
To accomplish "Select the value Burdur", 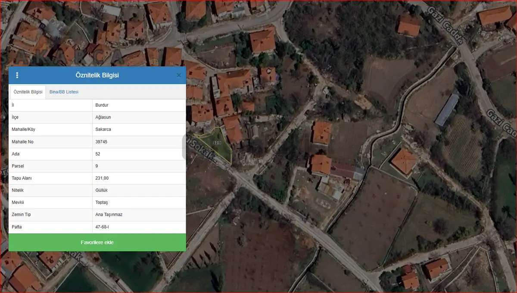I will [102, 105].
